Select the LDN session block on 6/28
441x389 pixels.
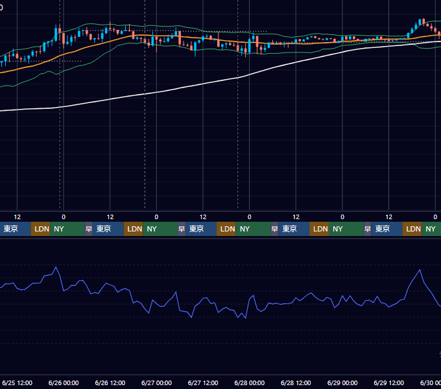319,229
